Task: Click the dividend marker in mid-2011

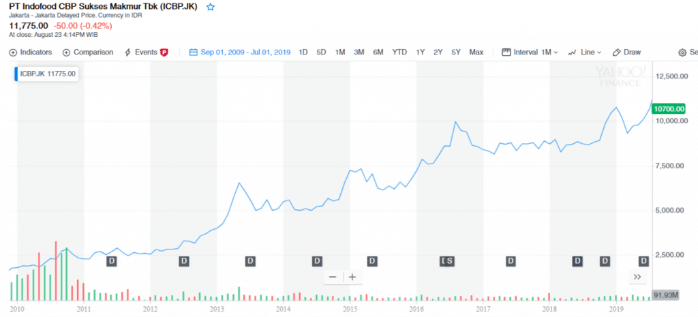Action: click(x=111, y=261)
